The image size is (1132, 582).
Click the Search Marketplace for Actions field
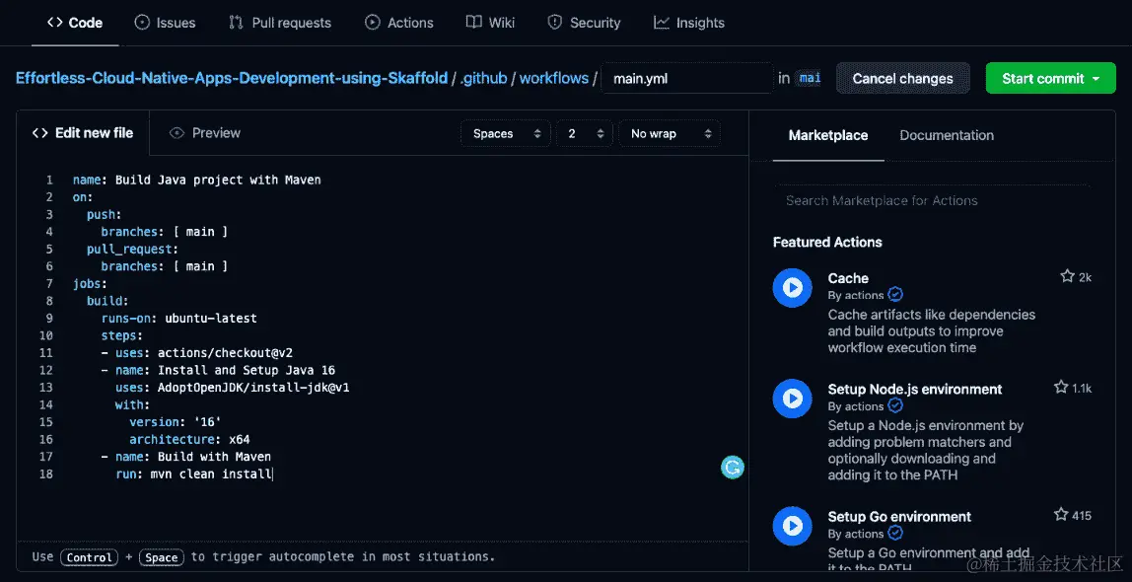pos(932,200)
